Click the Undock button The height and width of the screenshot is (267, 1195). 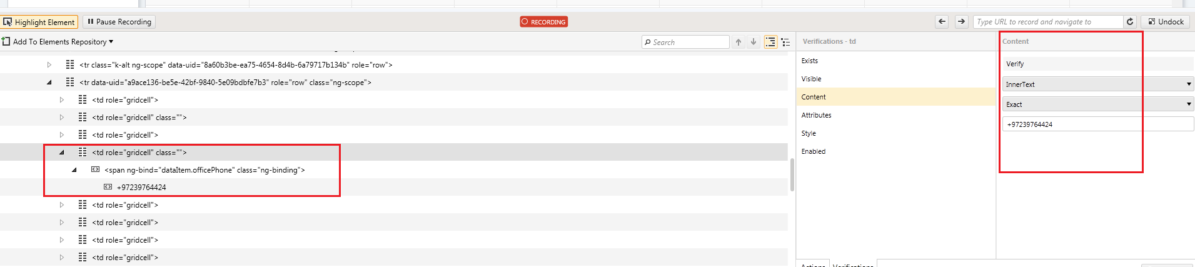pyautogui.click(x=1166, y=22)
